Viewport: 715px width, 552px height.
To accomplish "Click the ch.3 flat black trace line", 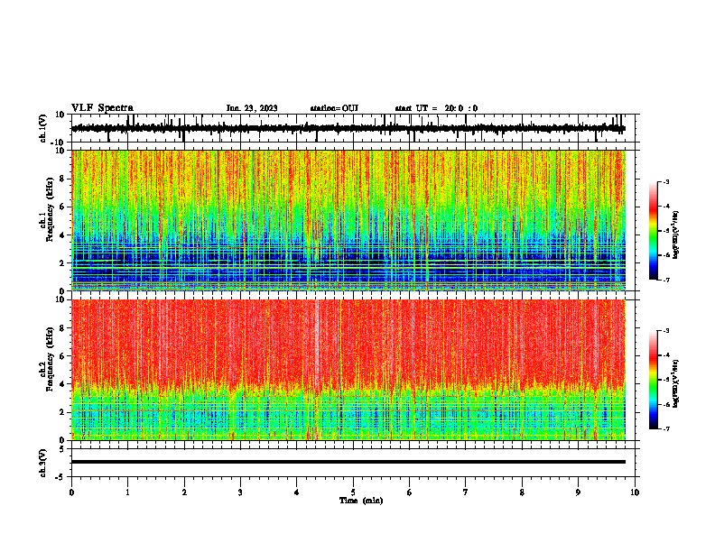I will [348, 462].
